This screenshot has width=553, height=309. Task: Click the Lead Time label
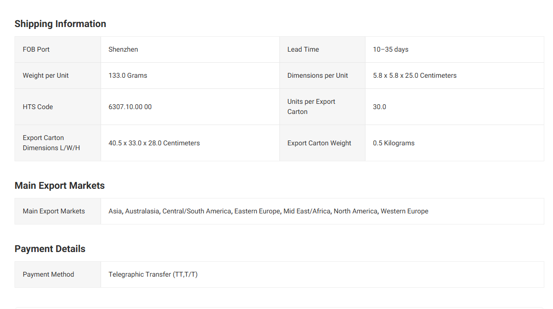pos(303,49)
